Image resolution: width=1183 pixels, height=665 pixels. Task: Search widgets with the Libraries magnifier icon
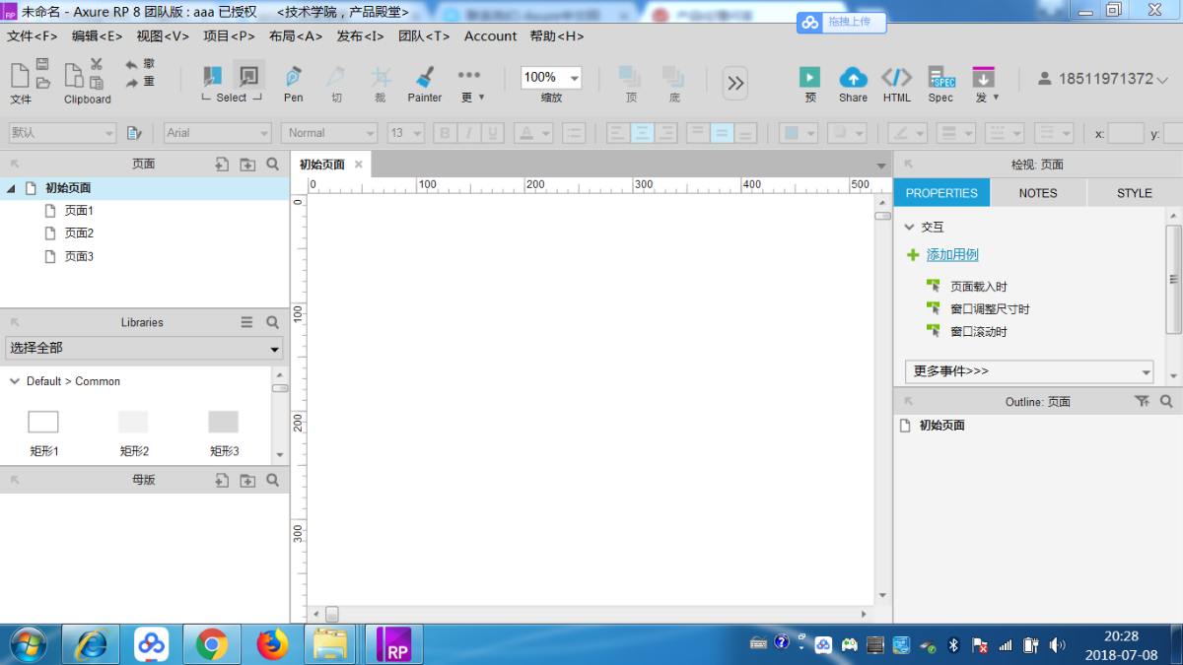pyautogui.click(x=273, y=322)
